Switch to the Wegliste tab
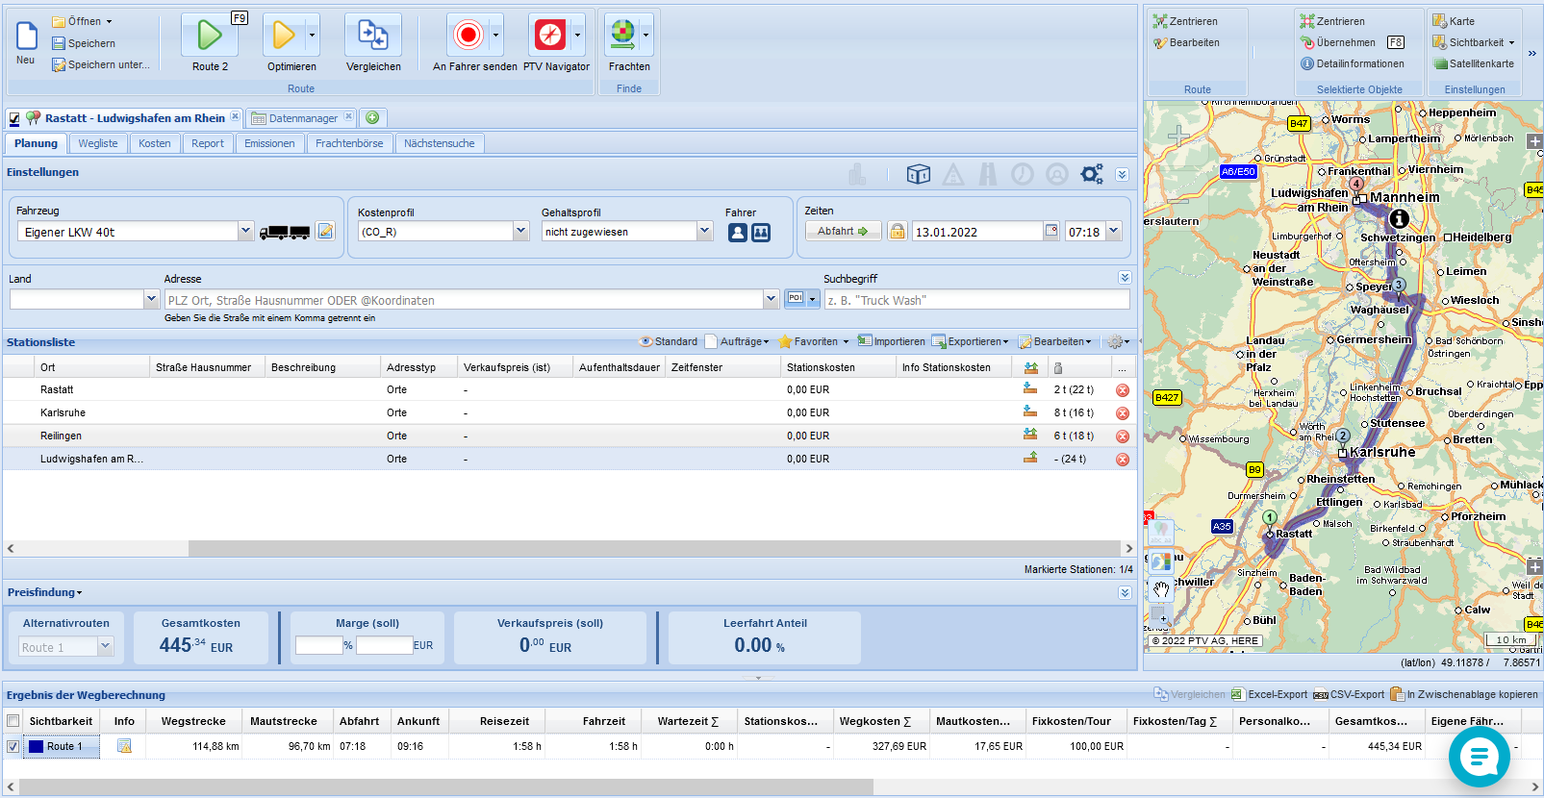1544x798 pixels. [x=98, y=143]
